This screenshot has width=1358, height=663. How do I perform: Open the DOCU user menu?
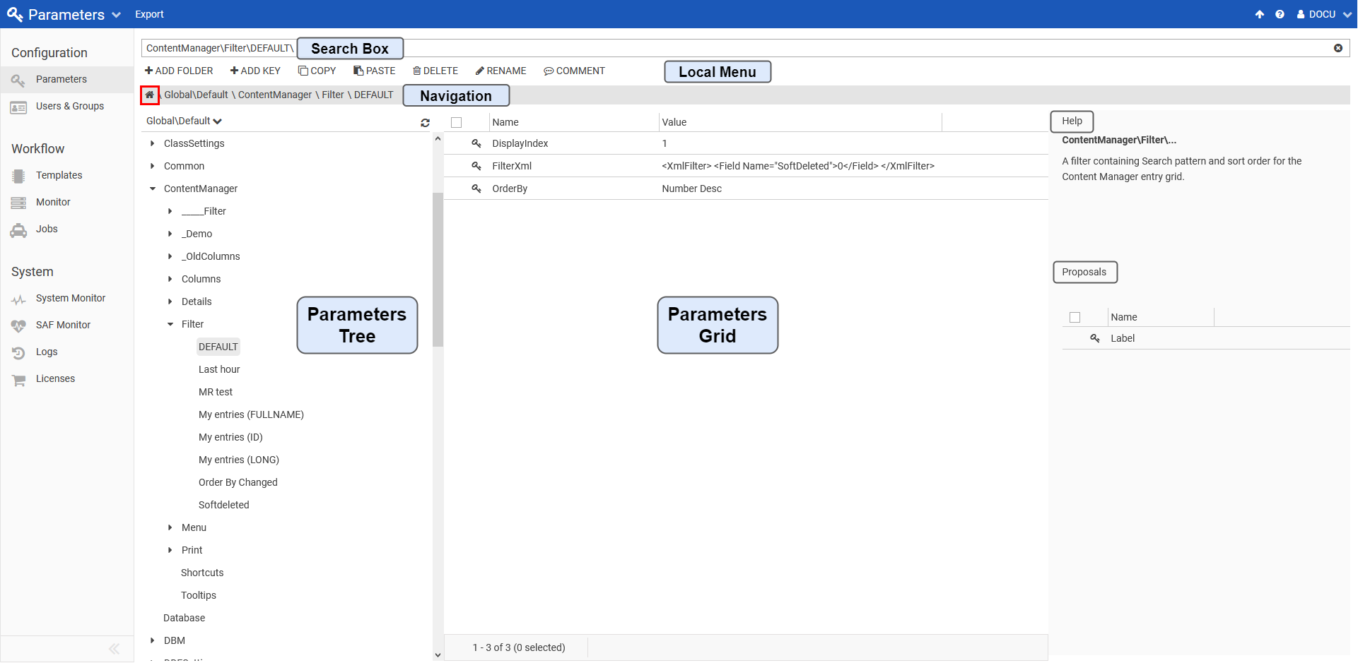click(1323, 14)
